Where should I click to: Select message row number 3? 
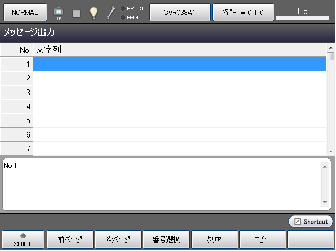(x=179, y=92)
